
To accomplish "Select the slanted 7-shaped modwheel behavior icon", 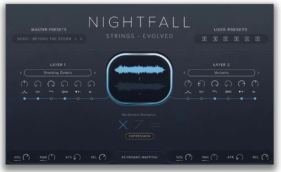I will click(x=139, y=124).
